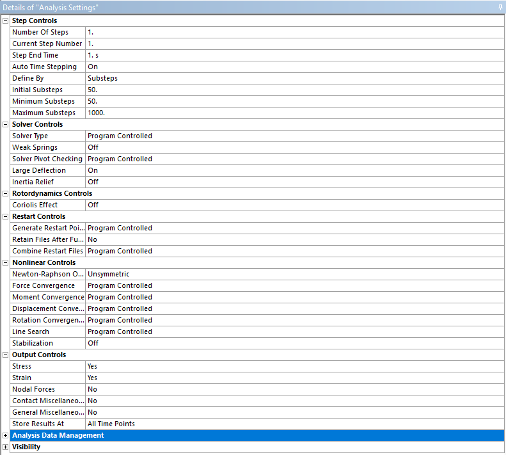Viewport: 506px width, 455px height.
Task: Collapse the Rotordynamics Controls section
Action: pos(6,193)
